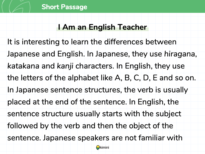The image size is (205, 154).
Task: Click the kimini logo icon at bottom
Action: pos(98,148)
